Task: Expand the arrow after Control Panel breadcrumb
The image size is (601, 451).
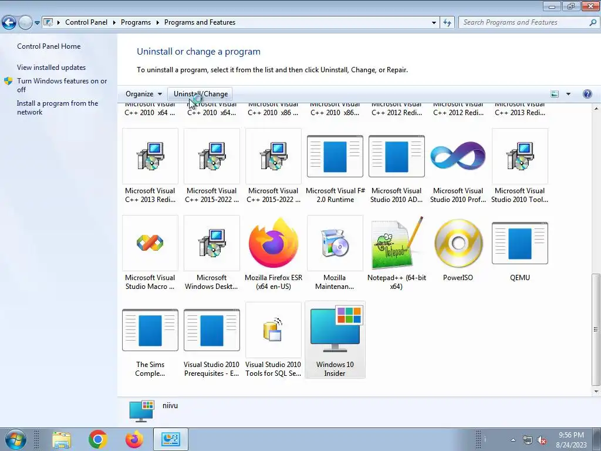Action: pos(114,23)
